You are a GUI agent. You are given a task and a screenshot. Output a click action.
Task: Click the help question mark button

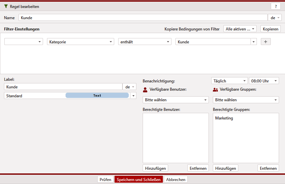click(x=275, y=6)
